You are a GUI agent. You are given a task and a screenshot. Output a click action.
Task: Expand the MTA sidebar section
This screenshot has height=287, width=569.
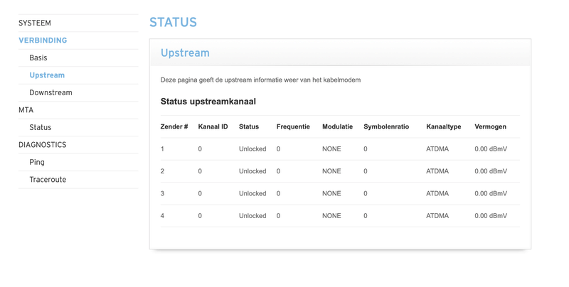pyautogui.click(x=26, y=110)
